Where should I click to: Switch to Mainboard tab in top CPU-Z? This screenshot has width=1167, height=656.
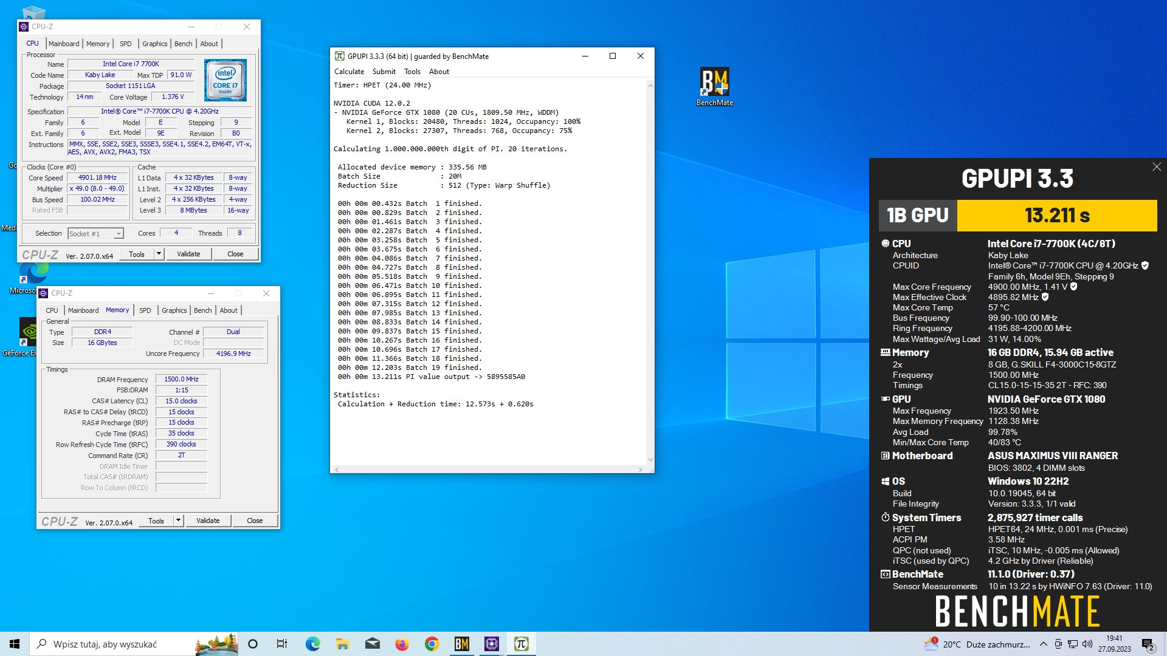point(64,44)
